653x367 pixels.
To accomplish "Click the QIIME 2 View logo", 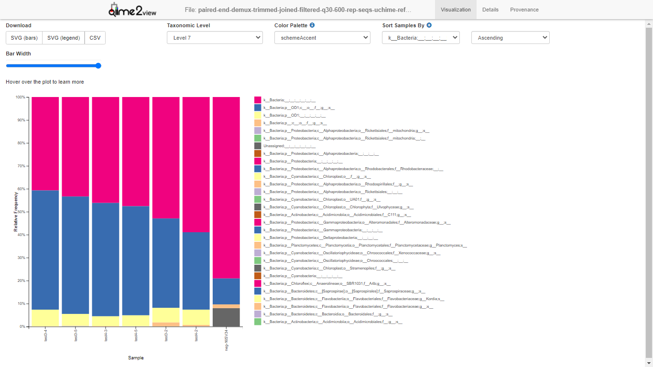I will tap(132, 10).
